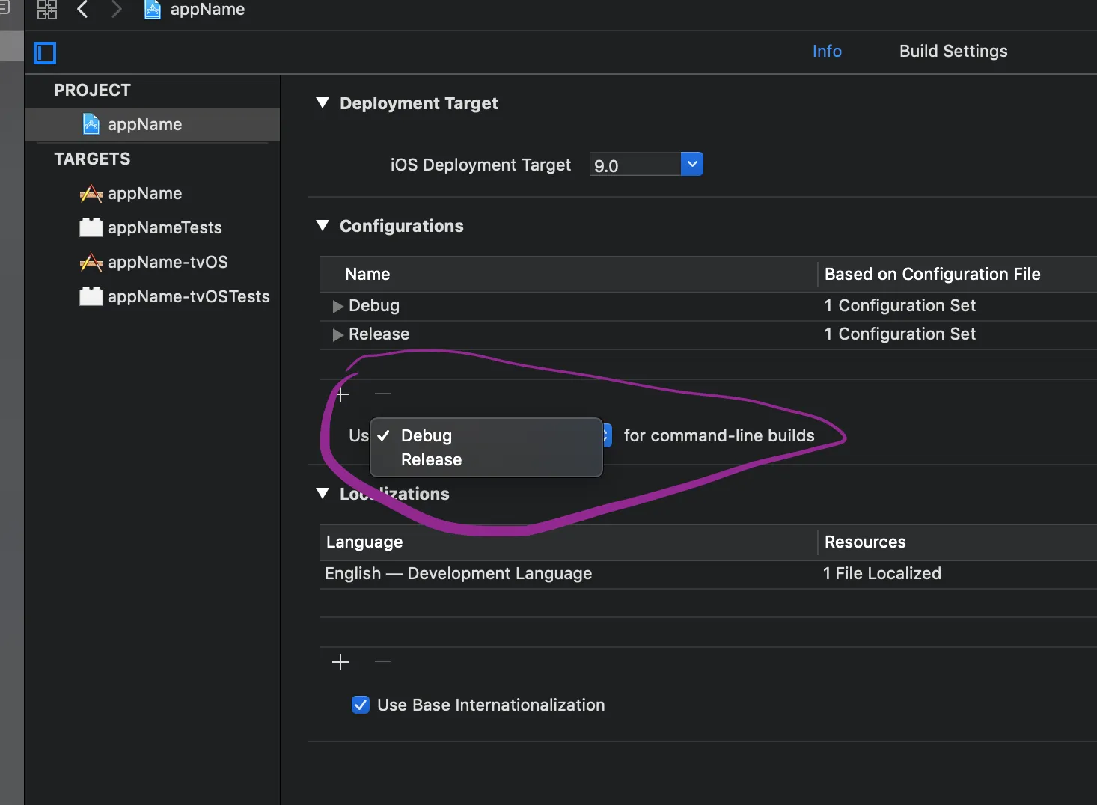Switch to the Build Settings tab
1097x805 pixels.
(953, 51)
